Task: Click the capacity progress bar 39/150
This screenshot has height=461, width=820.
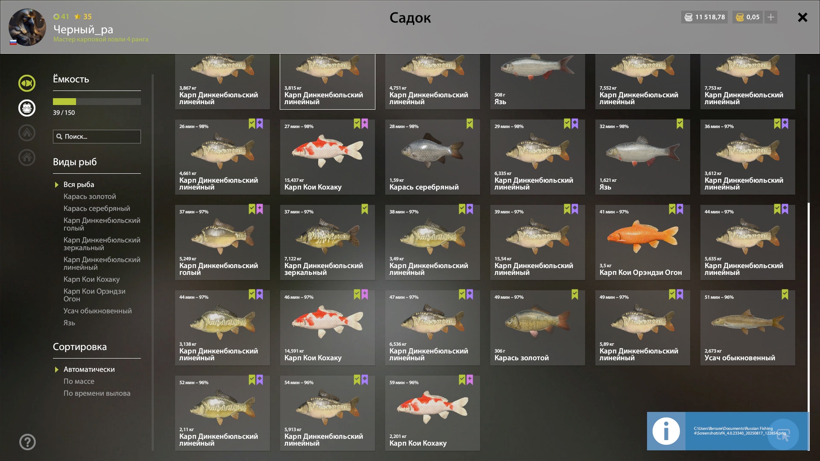Action: click(97, 102)
